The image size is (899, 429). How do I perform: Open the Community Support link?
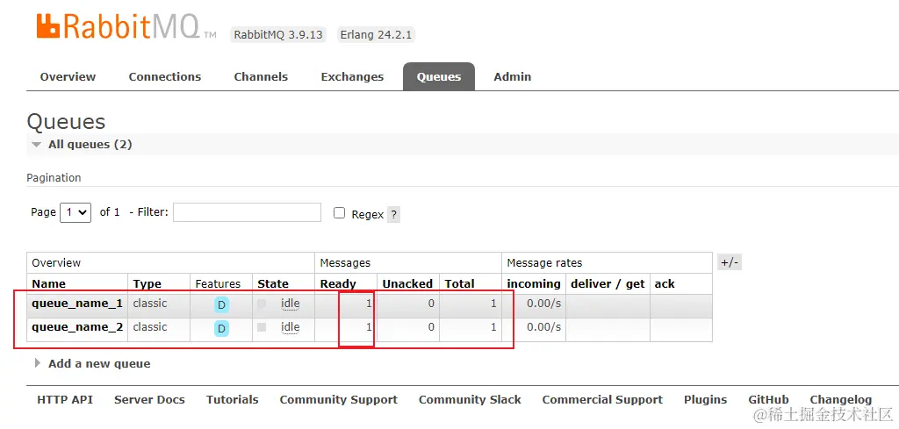(x=338, y=400)
